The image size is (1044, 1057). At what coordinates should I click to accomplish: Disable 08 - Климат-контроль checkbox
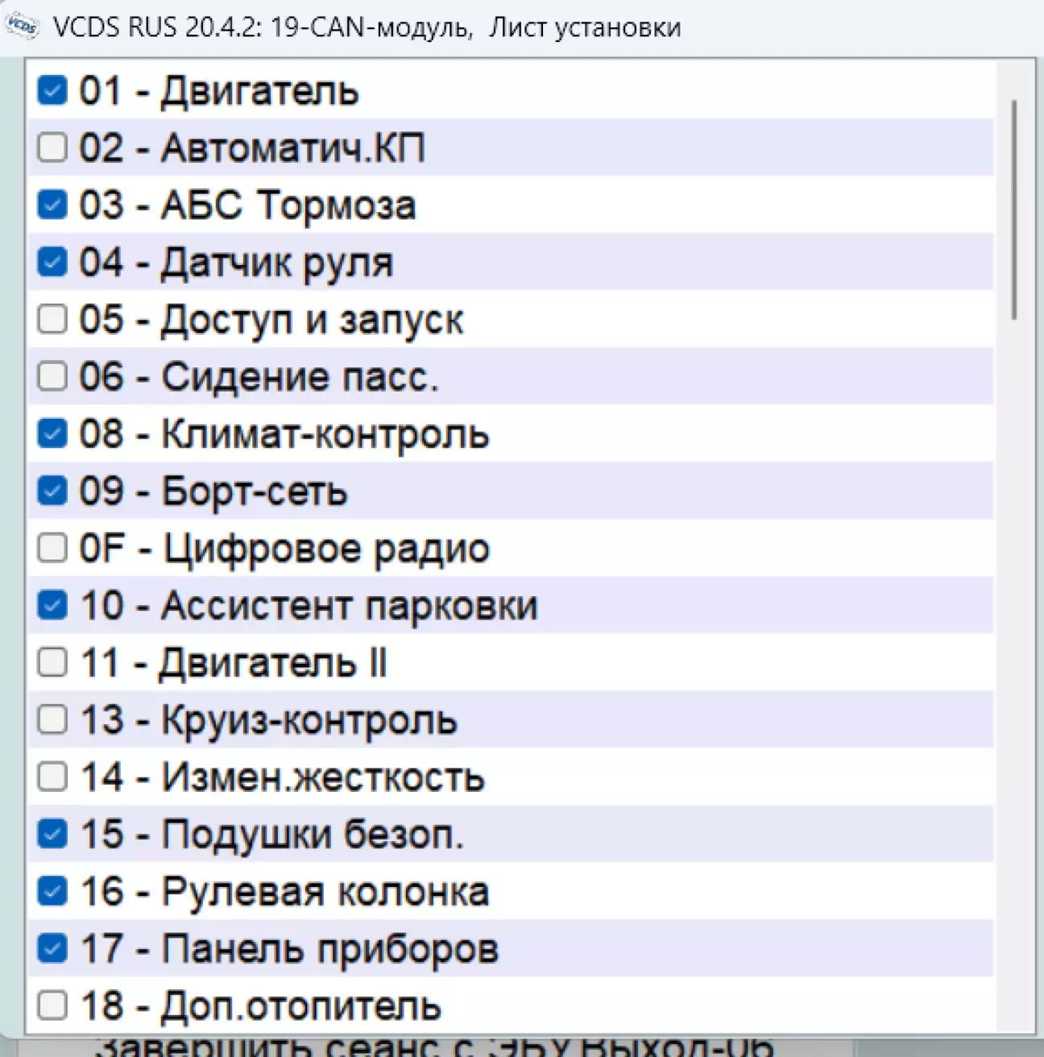[52, 434]
